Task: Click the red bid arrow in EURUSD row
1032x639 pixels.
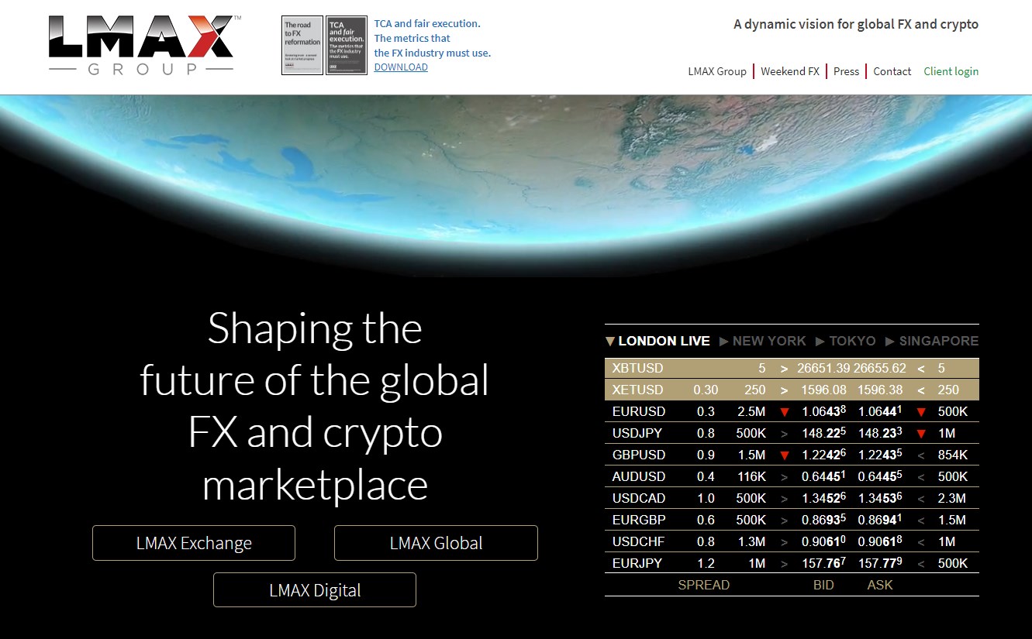Action: coord(784,412)
